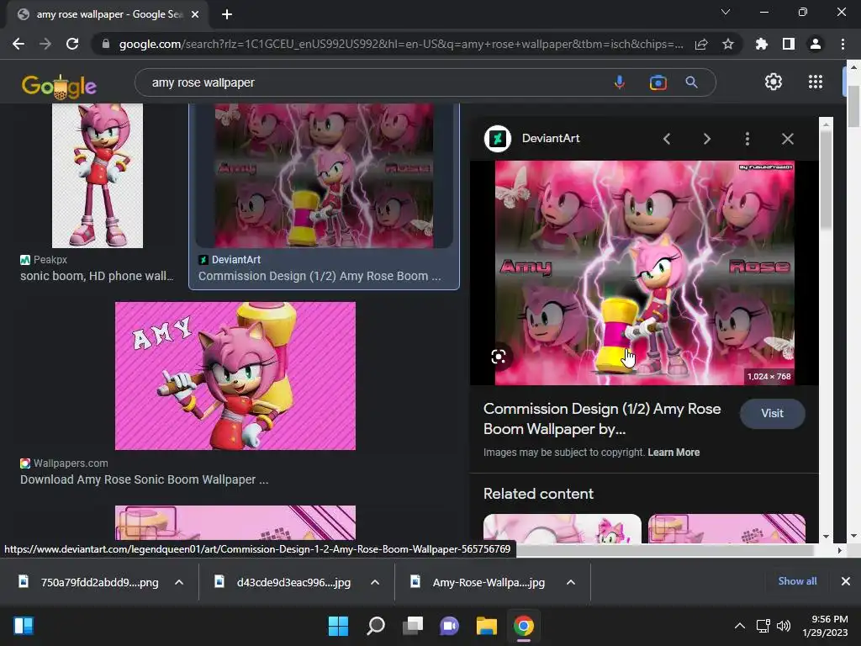Select the DeviantArt Commission Design thumbnail

tap(324, 176)
